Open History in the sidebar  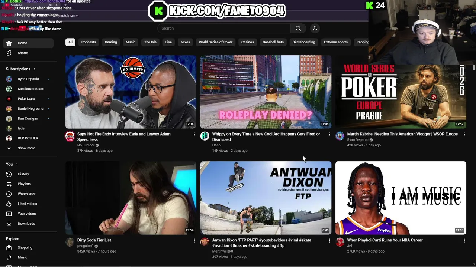(28, 174)
